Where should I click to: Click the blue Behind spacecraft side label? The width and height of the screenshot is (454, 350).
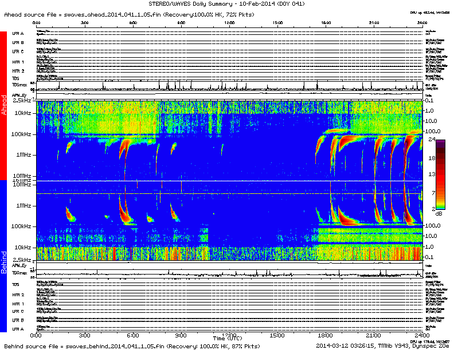click(3, 256)
